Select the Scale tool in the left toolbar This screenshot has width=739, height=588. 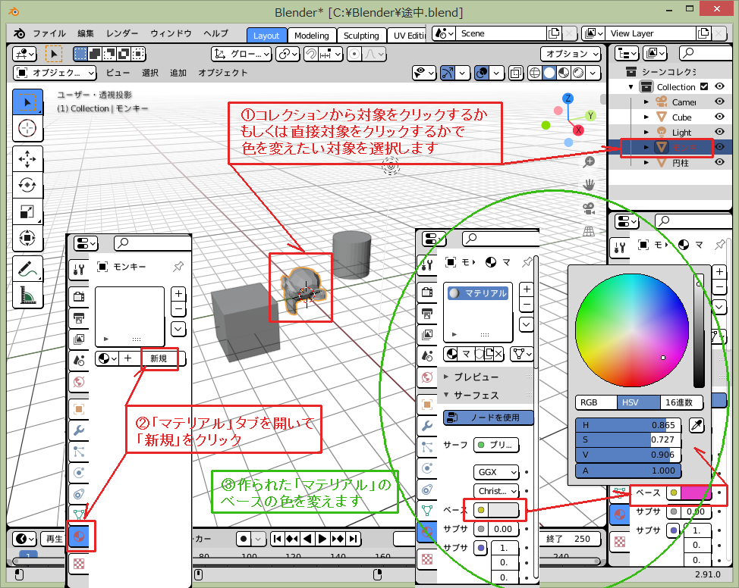(27, 211)
